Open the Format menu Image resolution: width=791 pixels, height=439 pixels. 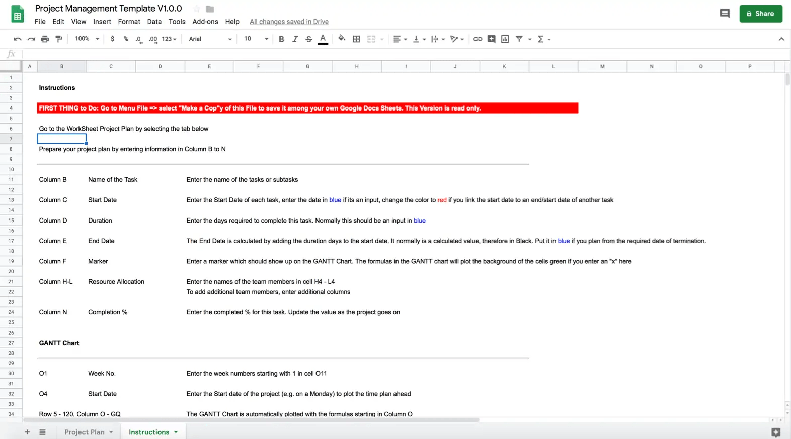(x=129, y=22)
